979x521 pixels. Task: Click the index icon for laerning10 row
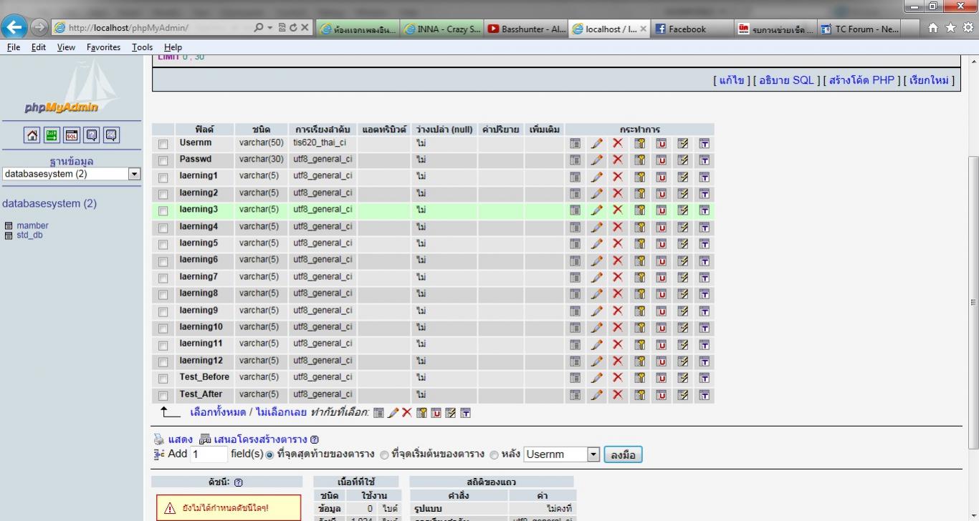click(682, 327)
